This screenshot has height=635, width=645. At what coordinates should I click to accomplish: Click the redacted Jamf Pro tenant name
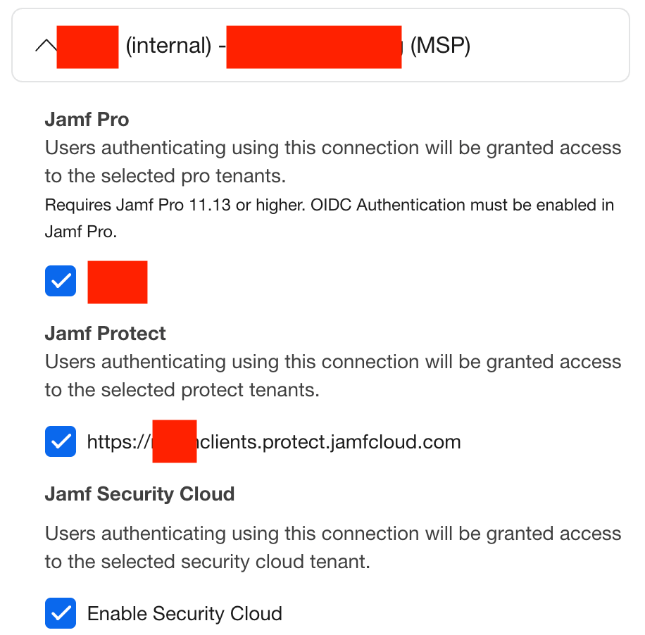point(118,282)
